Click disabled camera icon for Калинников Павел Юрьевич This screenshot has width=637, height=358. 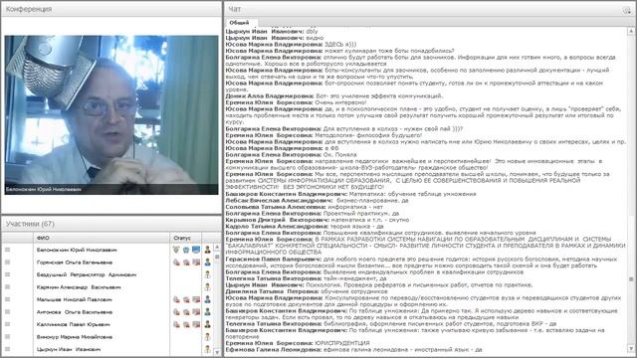[x=186, y=324]
